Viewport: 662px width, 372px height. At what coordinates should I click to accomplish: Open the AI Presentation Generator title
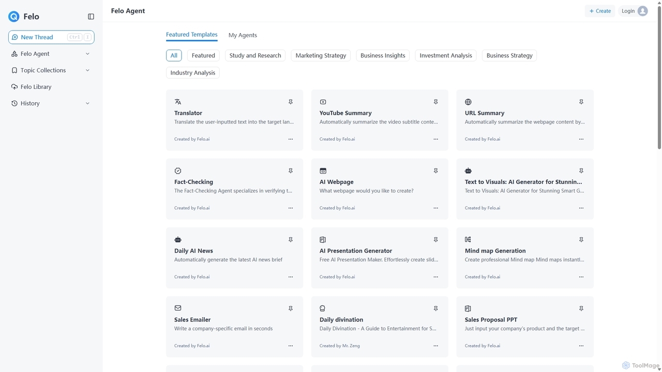coord(356,251)
